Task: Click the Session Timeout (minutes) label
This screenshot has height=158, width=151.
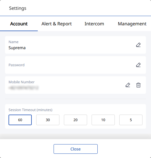Action: pos(30,110)
